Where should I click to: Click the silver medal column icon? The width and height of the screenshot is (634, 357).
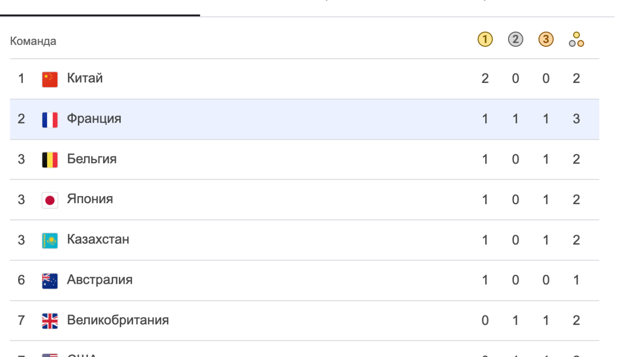coord(515,40)
